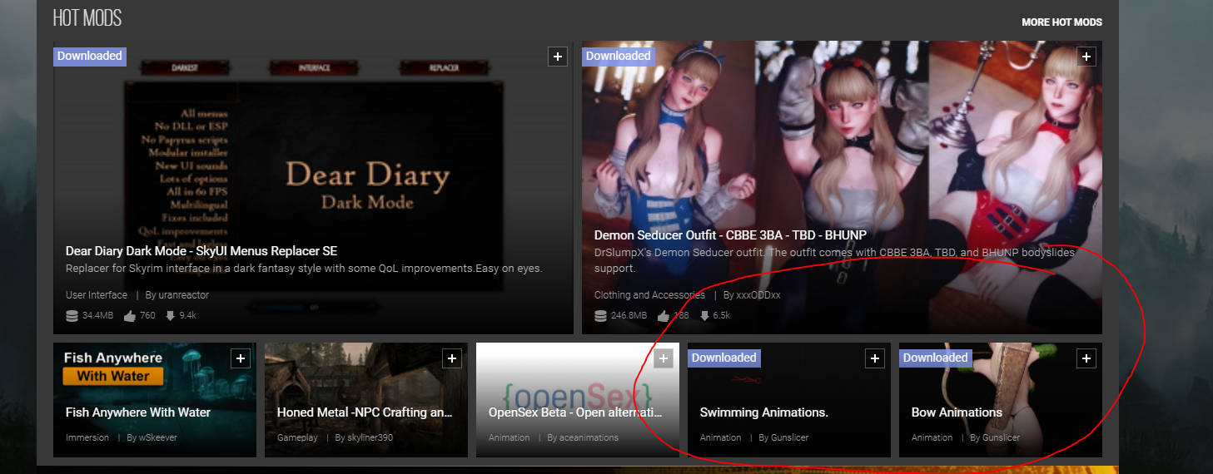Open OpenSex Beta mod title

click(576, 412)
